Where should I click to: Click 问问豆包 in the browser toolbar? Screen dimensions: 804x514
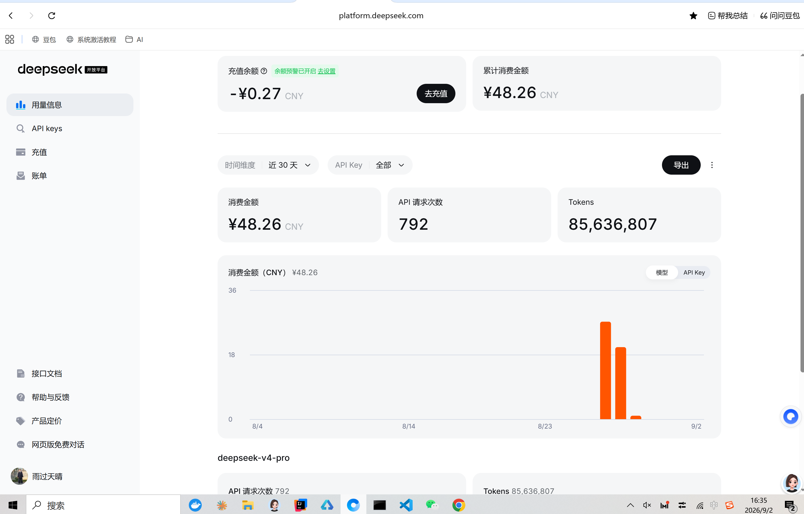point(780,16)
